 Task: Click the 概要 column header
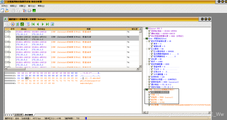[89, 29]
